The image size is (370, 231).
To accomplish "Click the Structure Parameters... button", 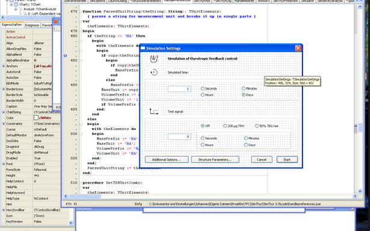I will [215, 159].
